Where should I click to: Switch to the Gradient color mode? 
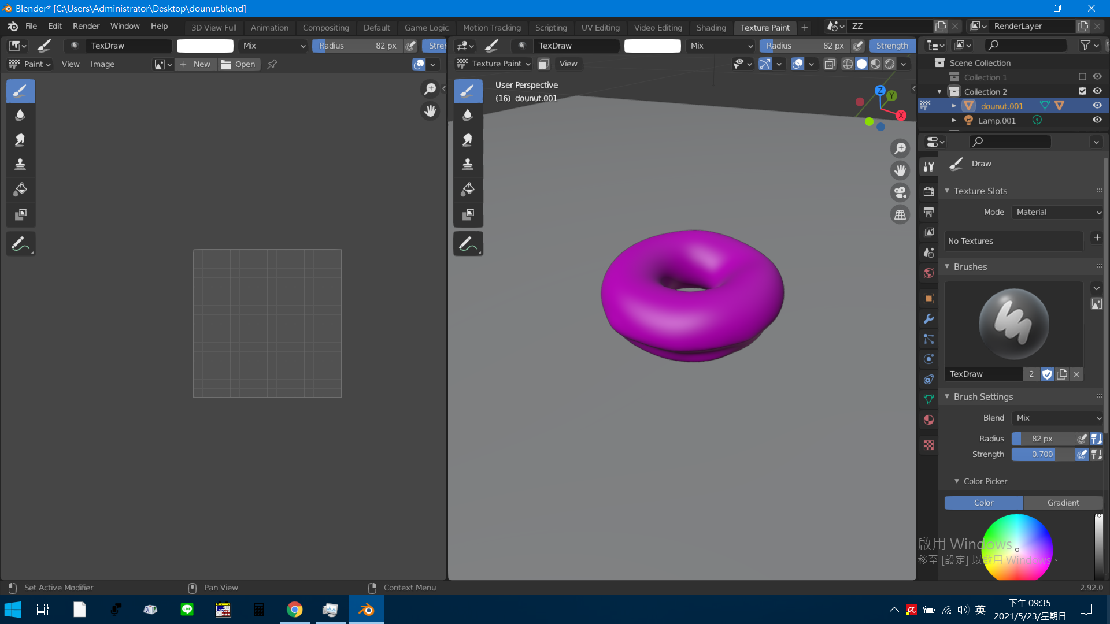(x=1063, y=503)
